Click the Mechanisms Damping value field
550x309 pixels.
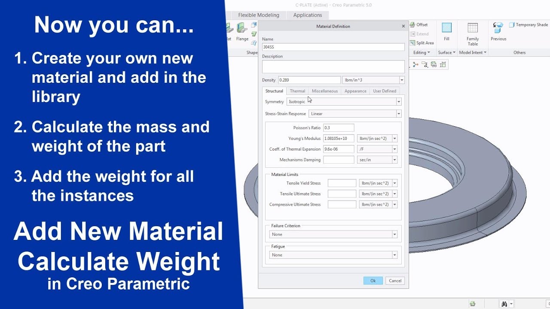(339, 160)
